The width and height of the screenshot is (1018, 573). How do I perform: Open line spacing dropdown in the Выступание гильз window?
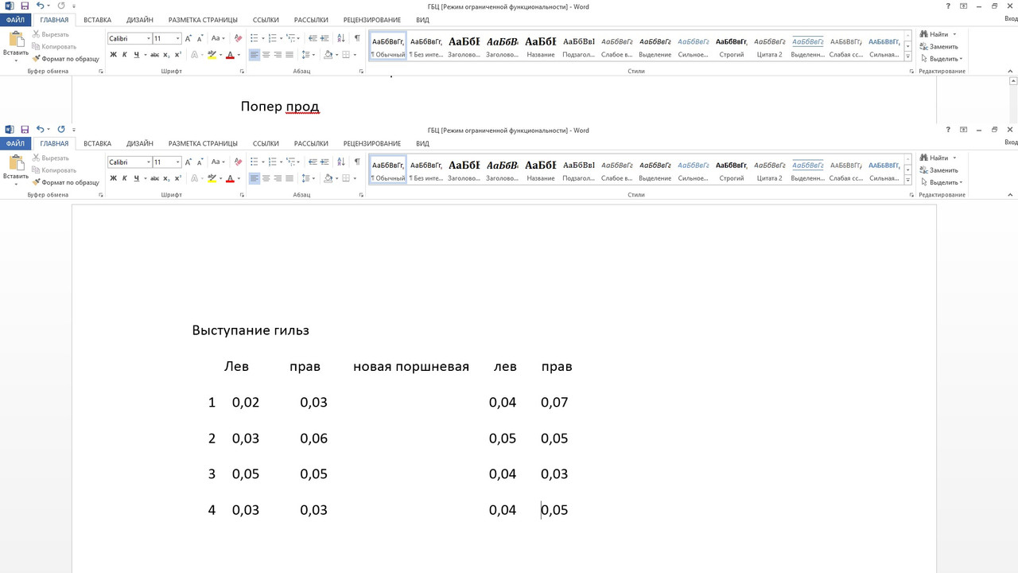[314, 178]
